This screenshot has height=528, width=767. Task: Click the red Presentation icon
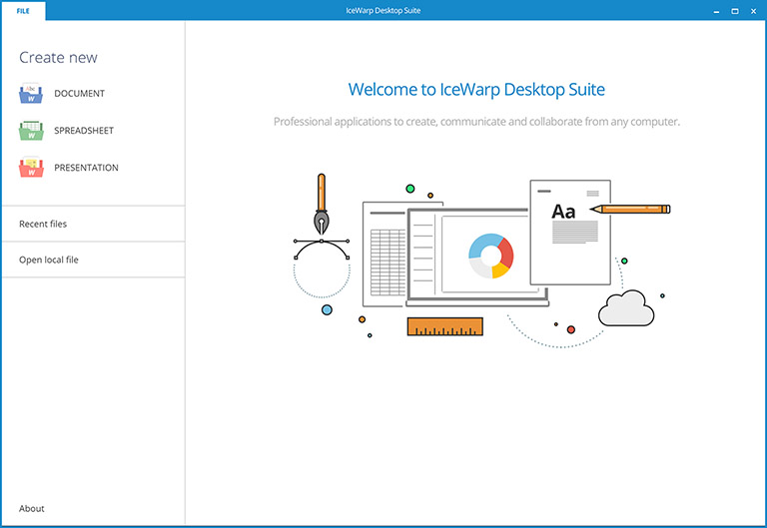pyautogui.click(x=31, y=168)
